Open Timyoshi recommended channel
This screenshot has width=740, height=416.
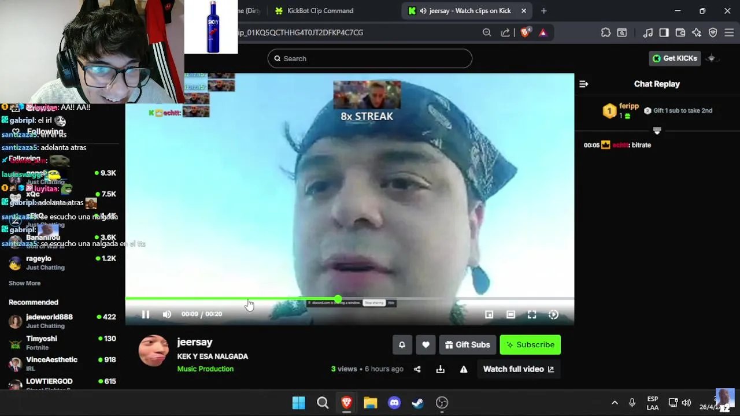pyautogui.click(x=62, y=343)
